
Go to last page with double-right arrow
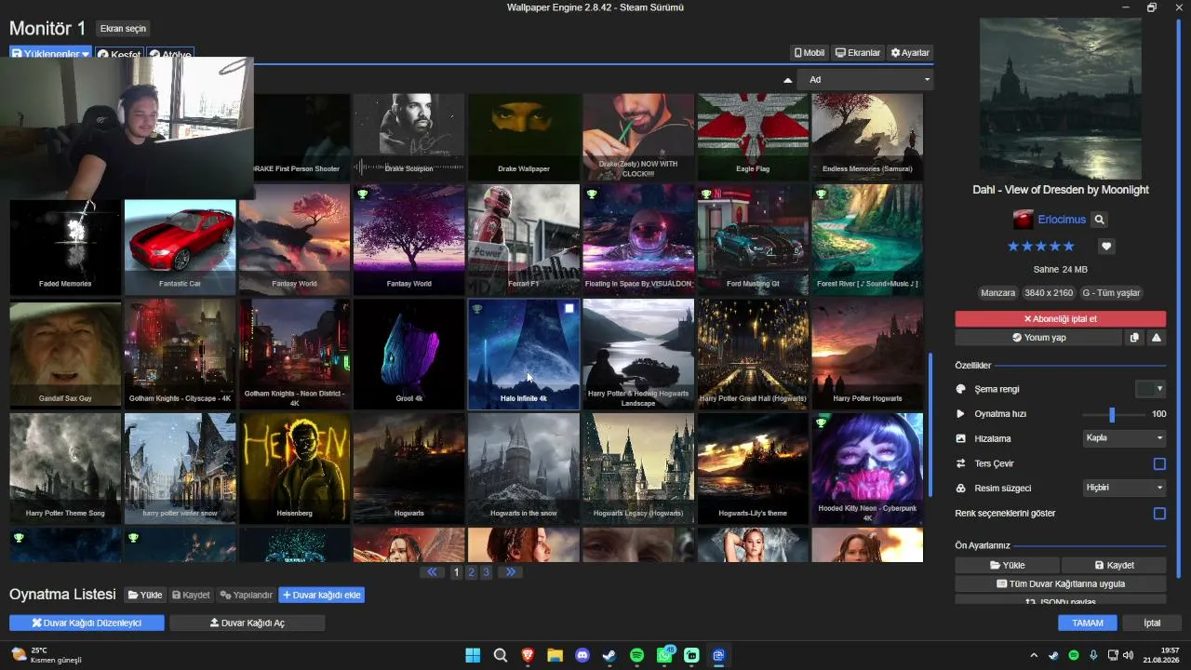(x=510, y=572)
